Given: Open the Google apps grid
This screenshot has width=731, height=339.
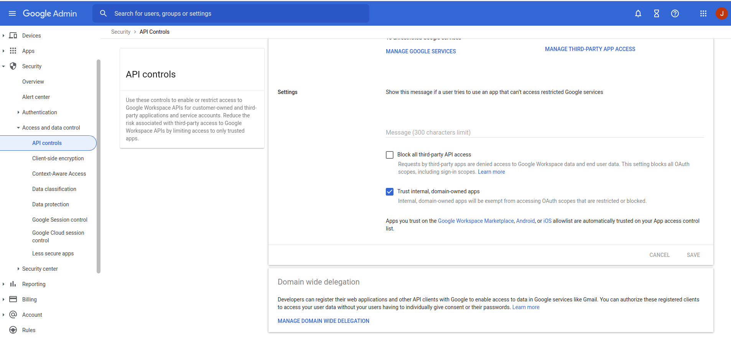Looking at the screenshot, I should pyautogui.click(x=703, y=13).
